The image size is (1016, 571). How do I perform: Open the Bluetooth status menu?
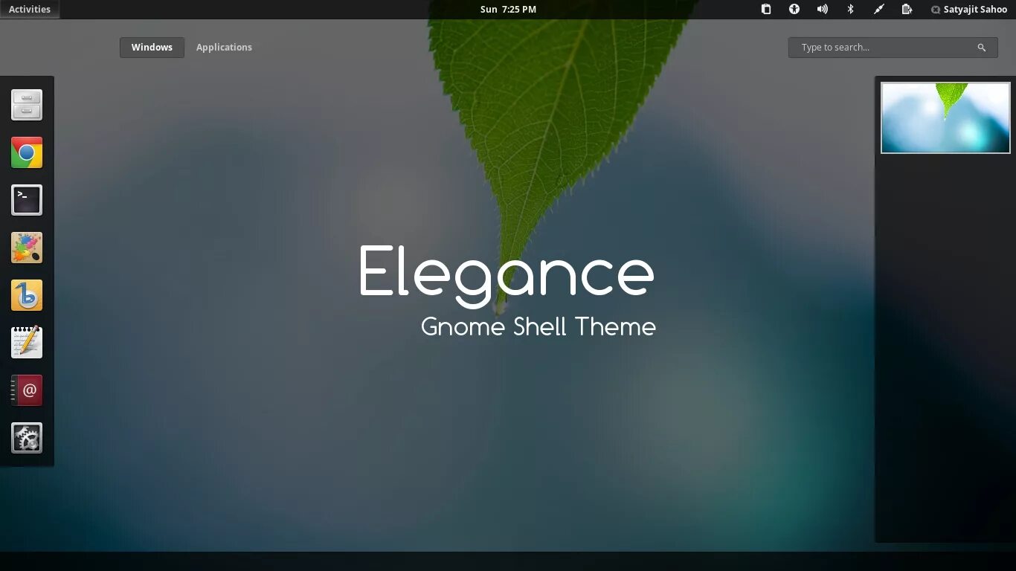click(850, 9)
